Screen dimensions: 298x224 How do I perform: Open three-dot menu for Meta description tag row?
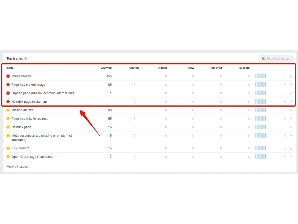[x=285, y=136]
